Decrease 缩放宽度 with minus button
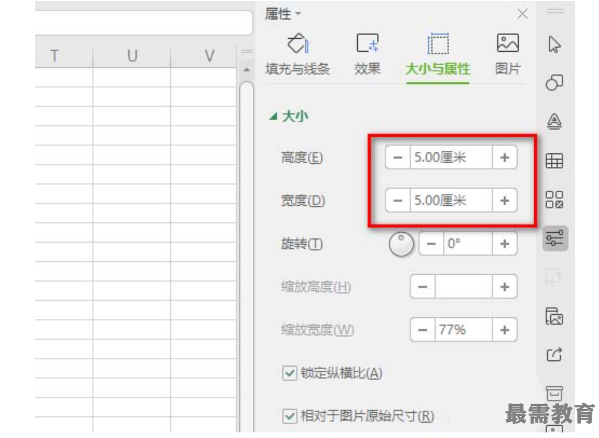The width and height of the screenshot is (599, 438). 423,330
